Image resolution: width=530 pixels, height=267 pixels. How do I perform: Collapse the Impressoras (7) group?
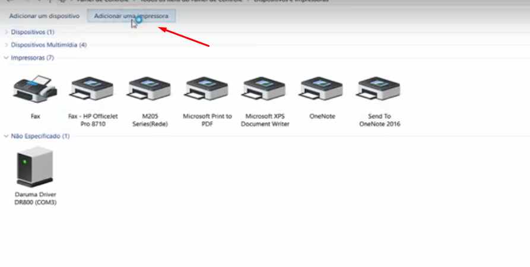click(x=6, y=57)
